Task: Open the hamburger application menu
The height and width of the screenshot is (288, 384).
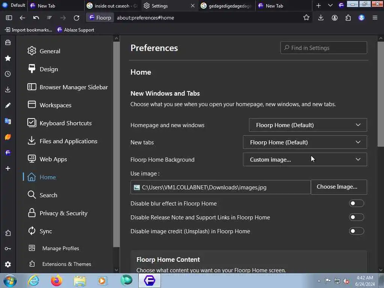Action: 375,18
